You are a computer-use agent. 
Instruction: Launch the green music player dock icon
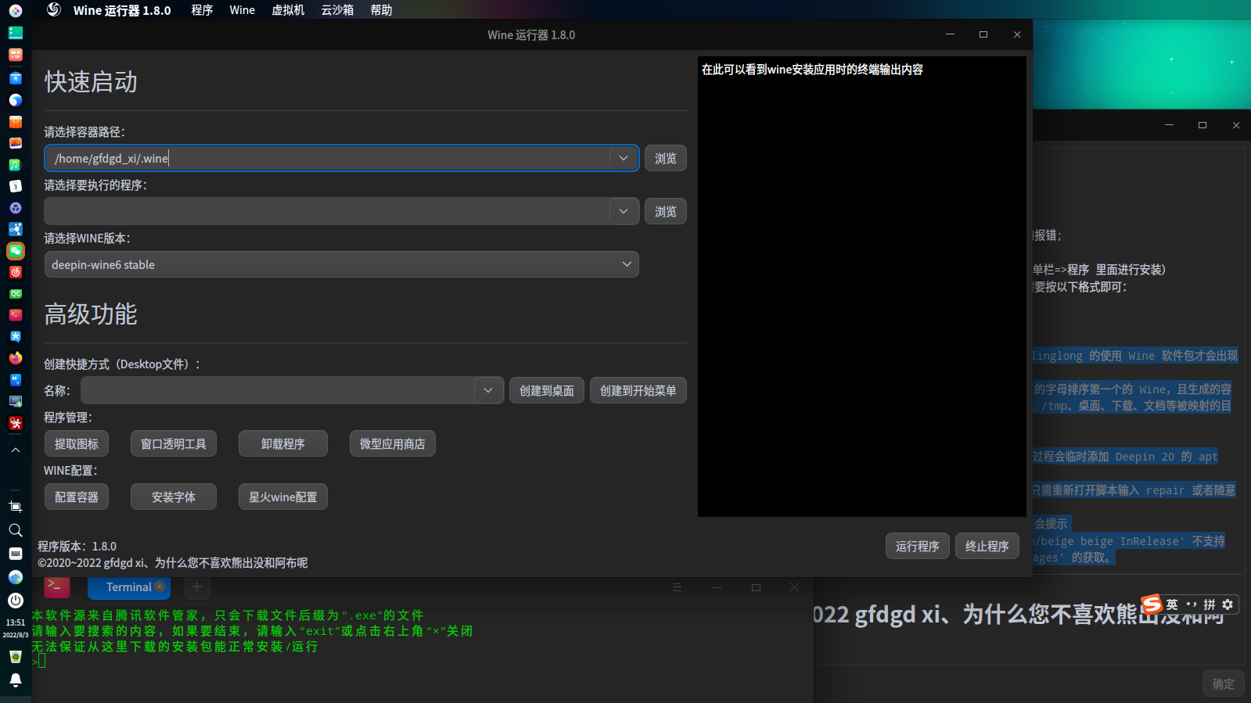(15, 165)
